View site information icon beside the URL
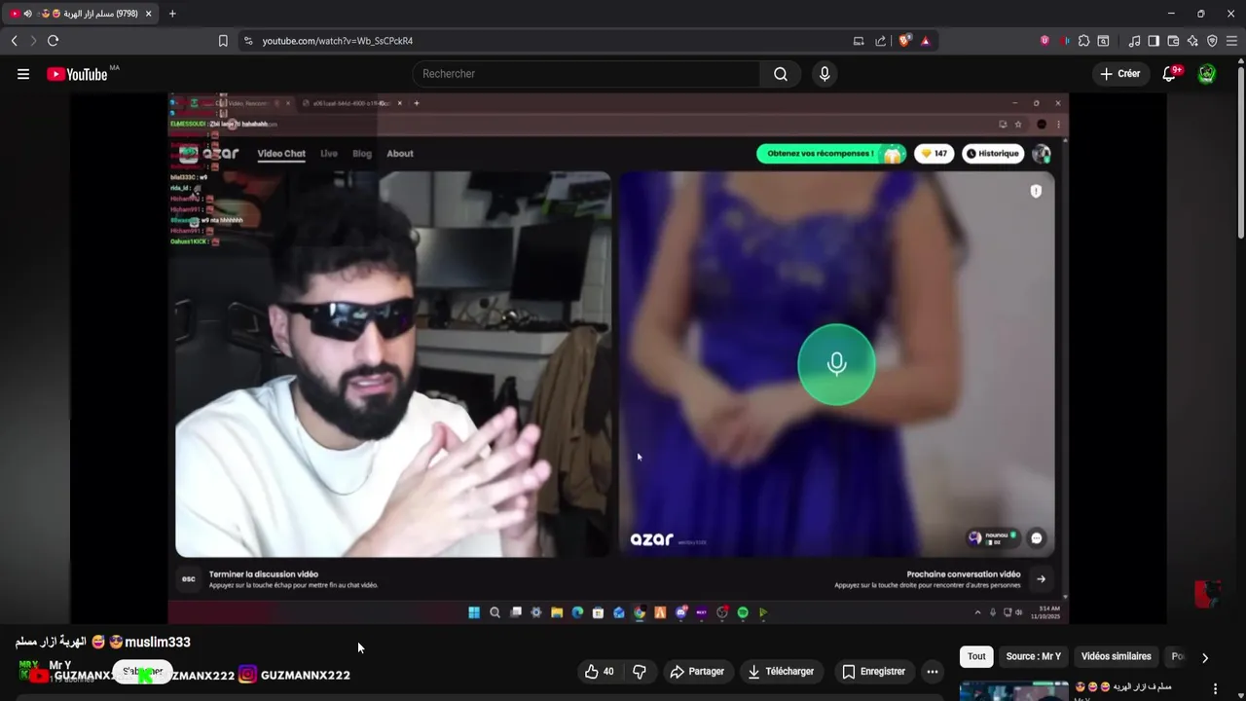This screenshot has height=701, width=1246. click(248, 41)
